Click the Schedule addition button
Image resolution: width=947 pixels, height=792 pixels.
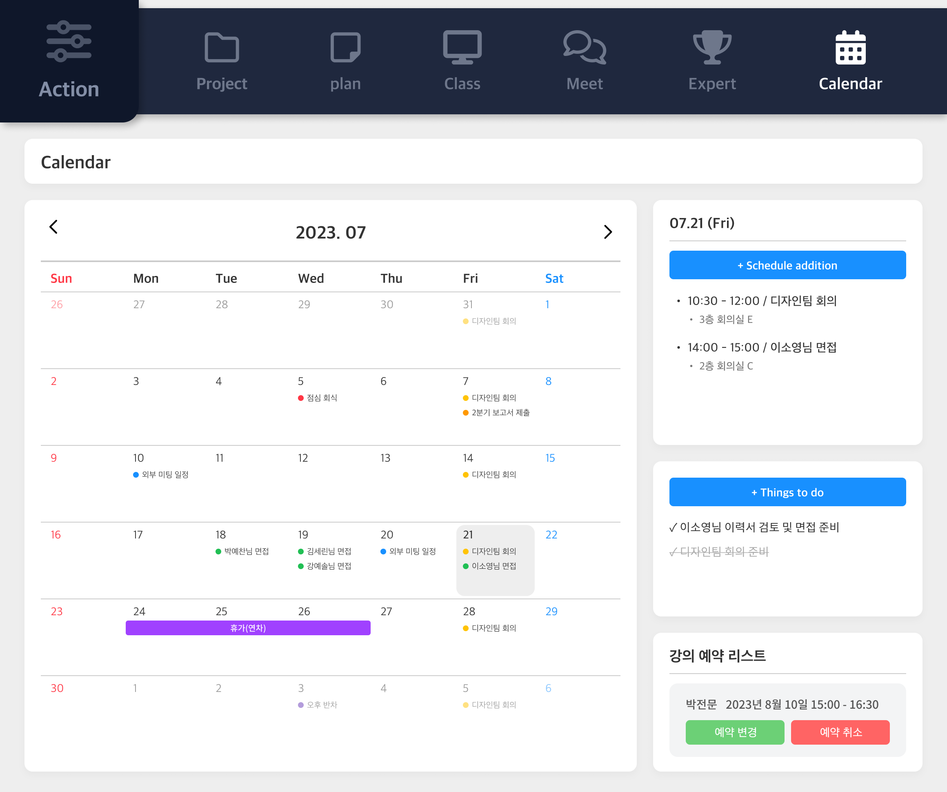tap(787, 265)
